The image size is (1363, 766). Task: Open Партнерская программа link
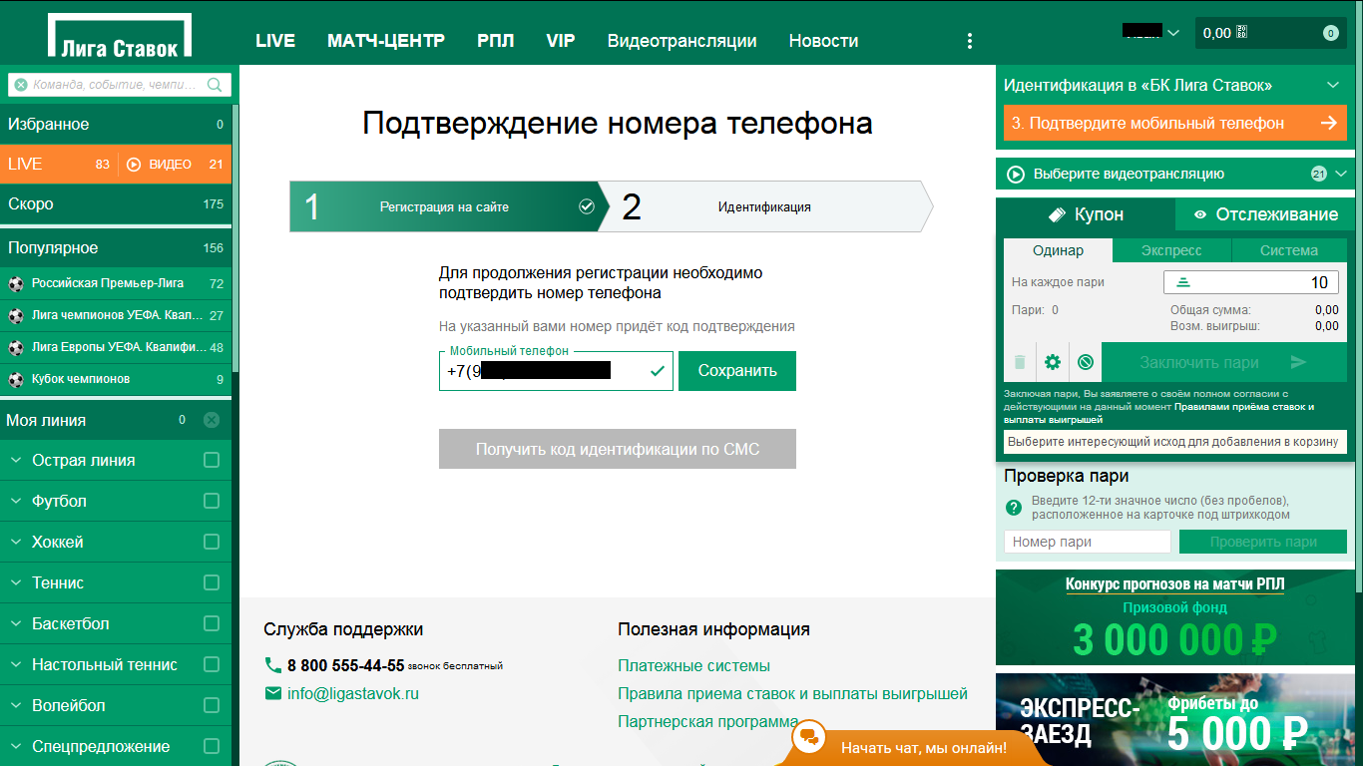[707, 721]
